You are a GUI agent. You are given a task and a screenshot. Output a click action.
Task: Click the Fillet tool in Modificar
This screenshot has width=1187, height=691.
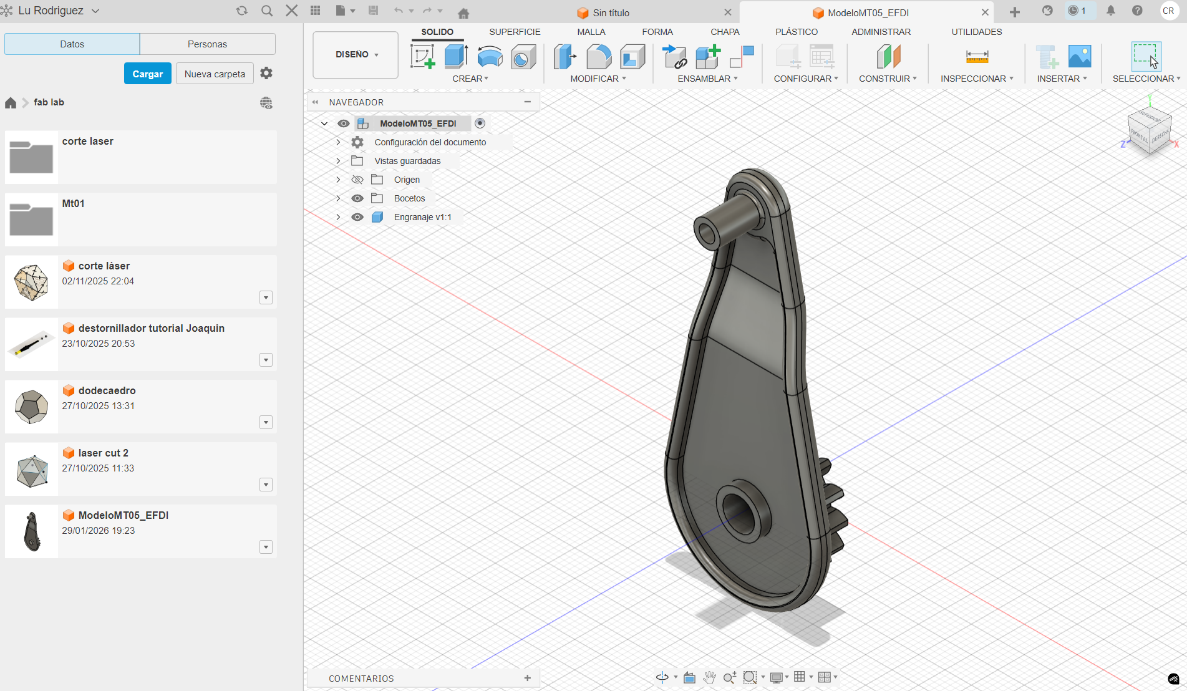[x=598, y=57]
